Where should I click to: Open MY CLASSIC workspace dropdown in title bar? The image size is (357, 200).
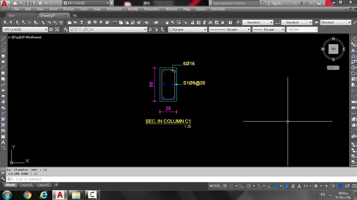click(x=108, y=3)
